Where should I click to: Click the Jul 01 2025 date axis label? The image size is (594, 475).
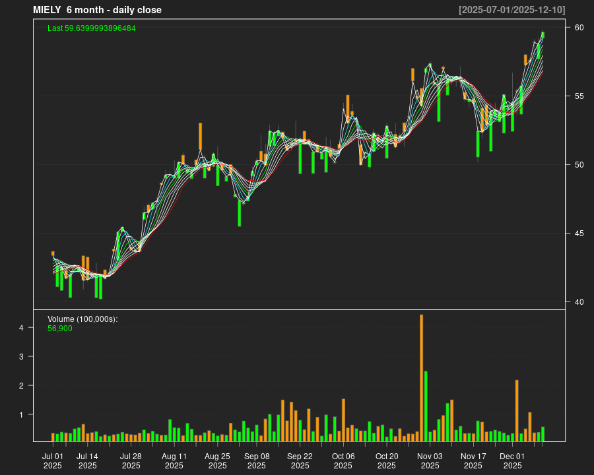[x=53, y=460]
